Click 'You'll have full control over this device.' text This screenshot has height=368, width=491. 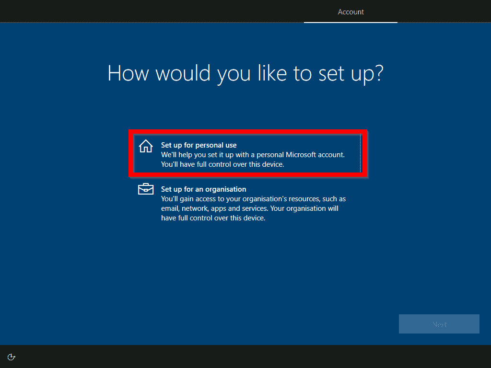pyautogui.click(x=222, y=164)
